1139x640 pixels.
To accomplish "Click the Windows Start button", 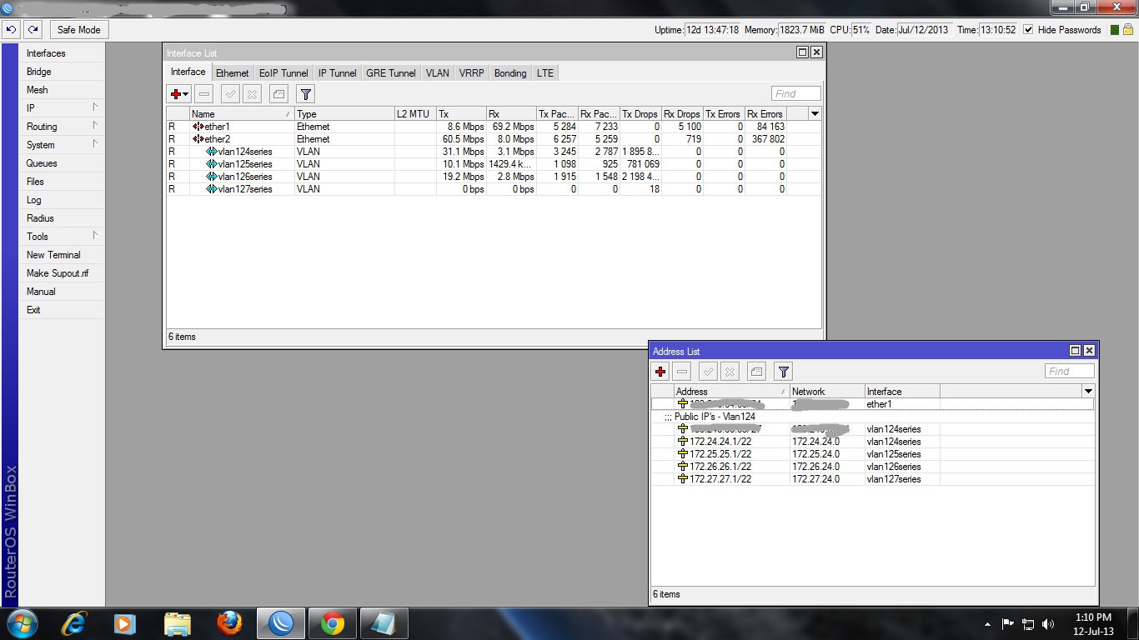I will pos(22,622).
